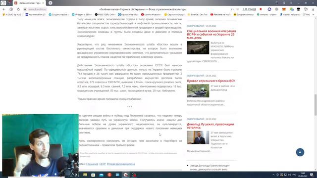Image resolution: width=317 pixels, height=178 pixels.
Task: Expand the bookmarks bar overflow arrow
Action: tap(314, 14)
